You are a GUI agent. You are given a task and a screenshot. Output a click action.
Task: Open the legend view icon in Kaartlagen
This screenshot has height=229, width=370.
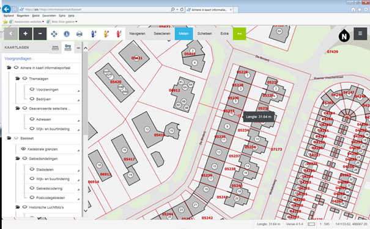[55, 48]
